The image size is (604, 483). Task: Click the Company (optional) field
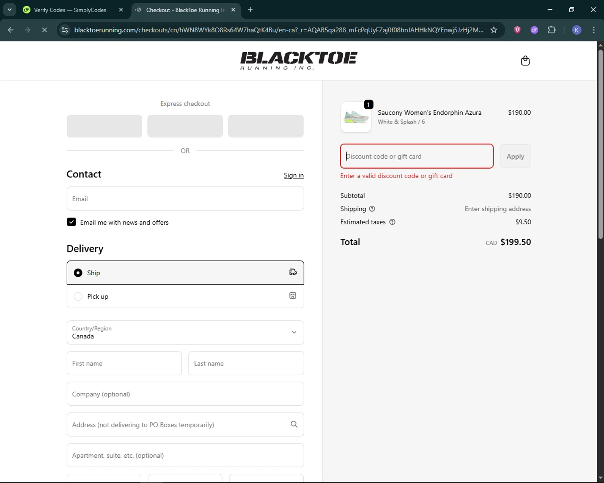coord(185,394)
